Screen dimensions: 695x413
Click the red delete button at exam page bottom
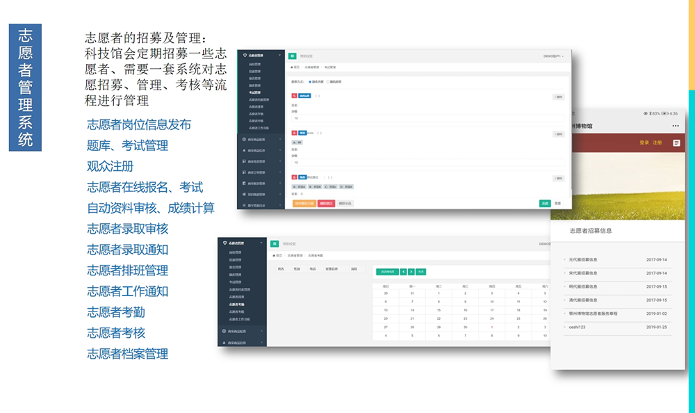[326, 203]
